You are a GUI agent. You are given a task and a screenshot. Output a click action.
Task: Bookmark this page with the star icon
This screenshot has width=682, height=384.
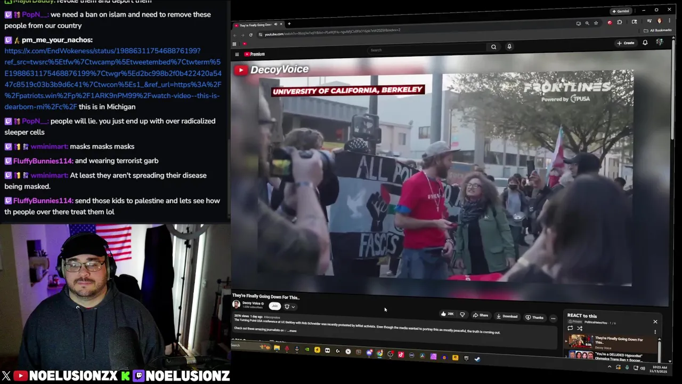pos(596,23)
